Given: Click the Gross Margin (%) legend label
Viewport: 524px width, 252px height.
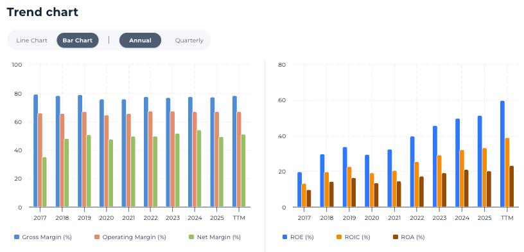Looking at the screenshot, I should (47, 237).
